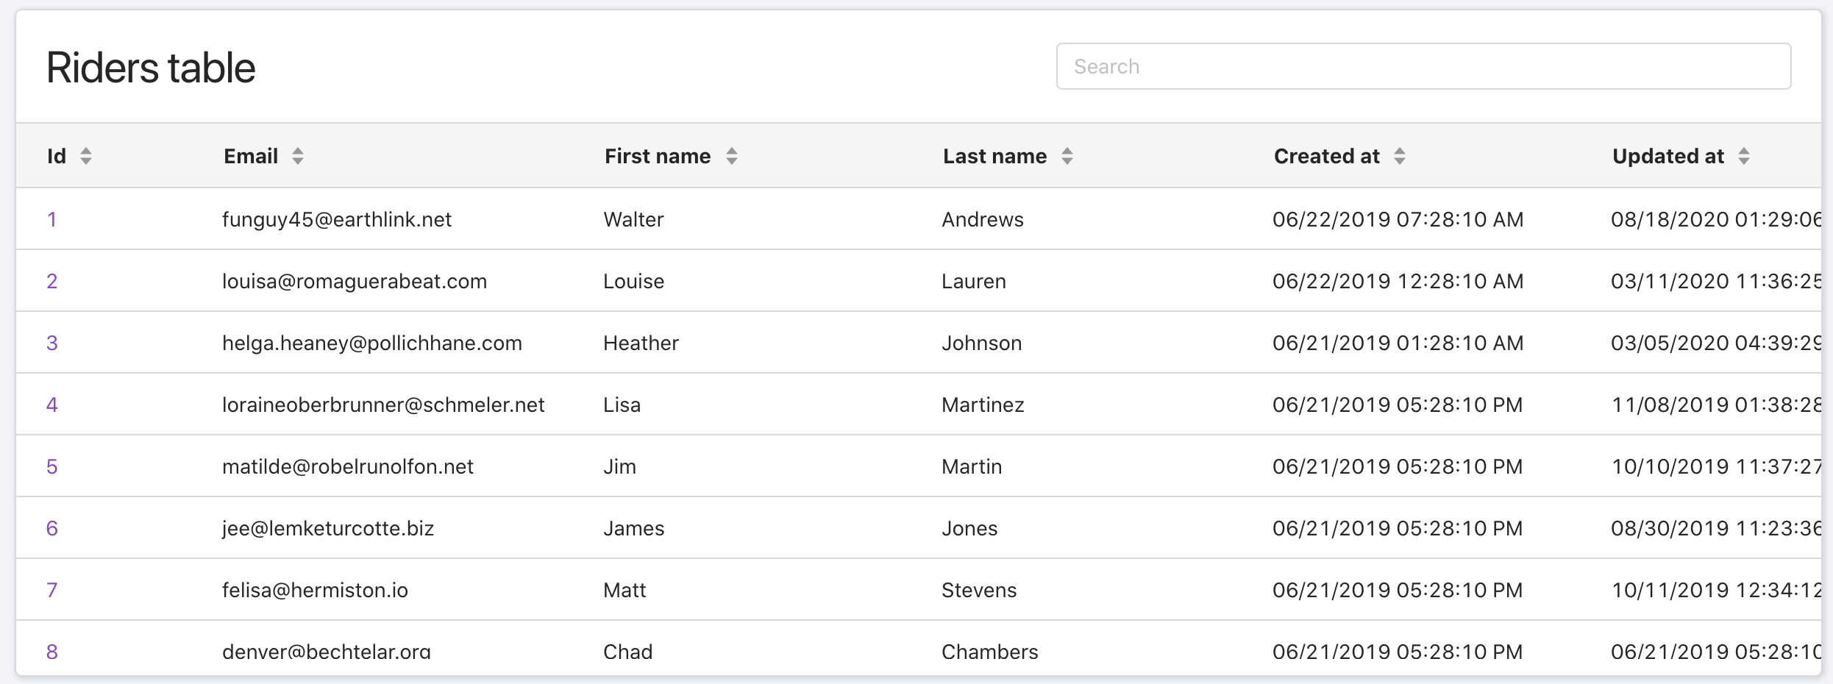View the rider with Id 7
Viewport: 1833px width, 684px height.
pos(52,590)
